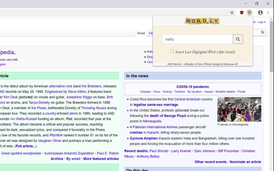Click the red shield extension icon
The image size is (274, 171).
(241, 13)
